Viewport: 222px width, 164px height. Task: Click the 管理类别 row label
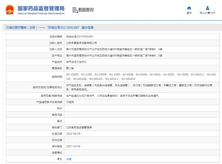tap(57, 68)
